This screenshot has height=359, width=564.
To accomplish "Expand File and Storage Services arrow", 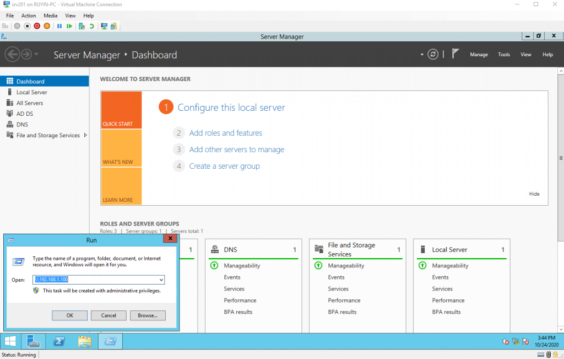I will point(85,136).
